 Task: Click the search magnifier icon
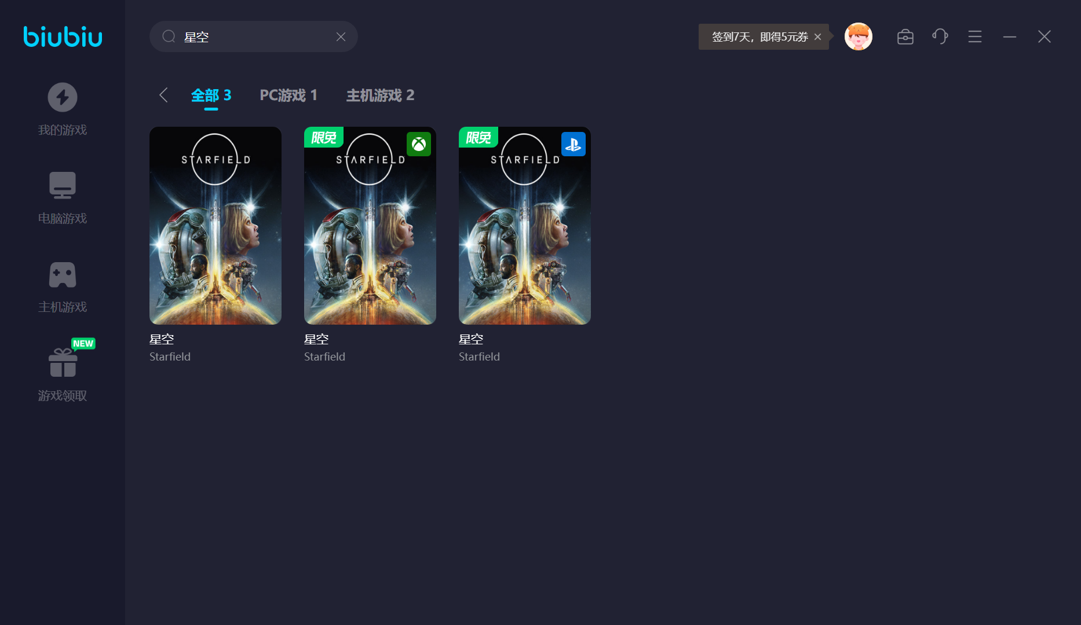169,36
